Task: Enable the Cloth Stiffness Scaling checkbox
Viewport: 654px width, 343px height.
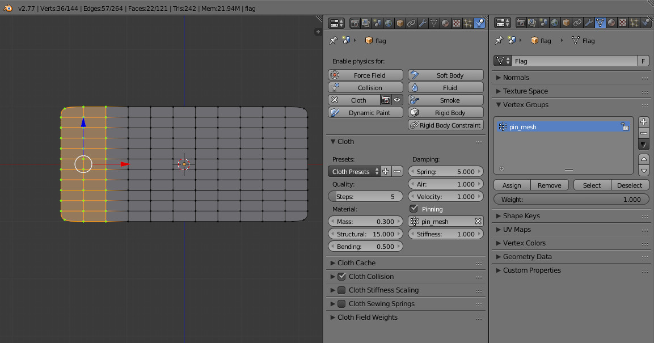Action: (x=341, y=290)
